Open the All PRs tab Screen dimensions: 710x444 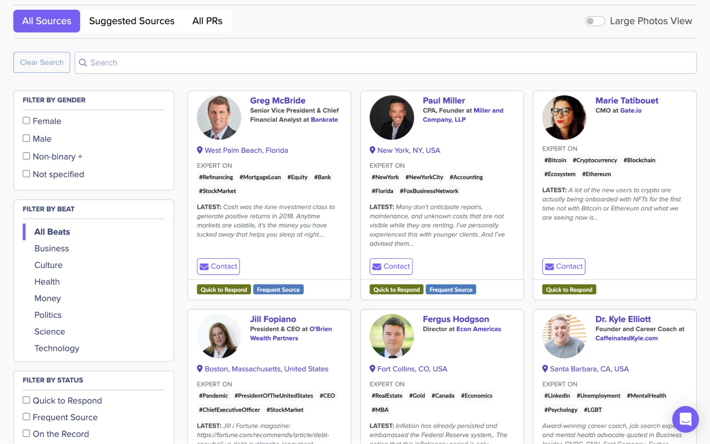pyautogui.click(x=207, y=21)
